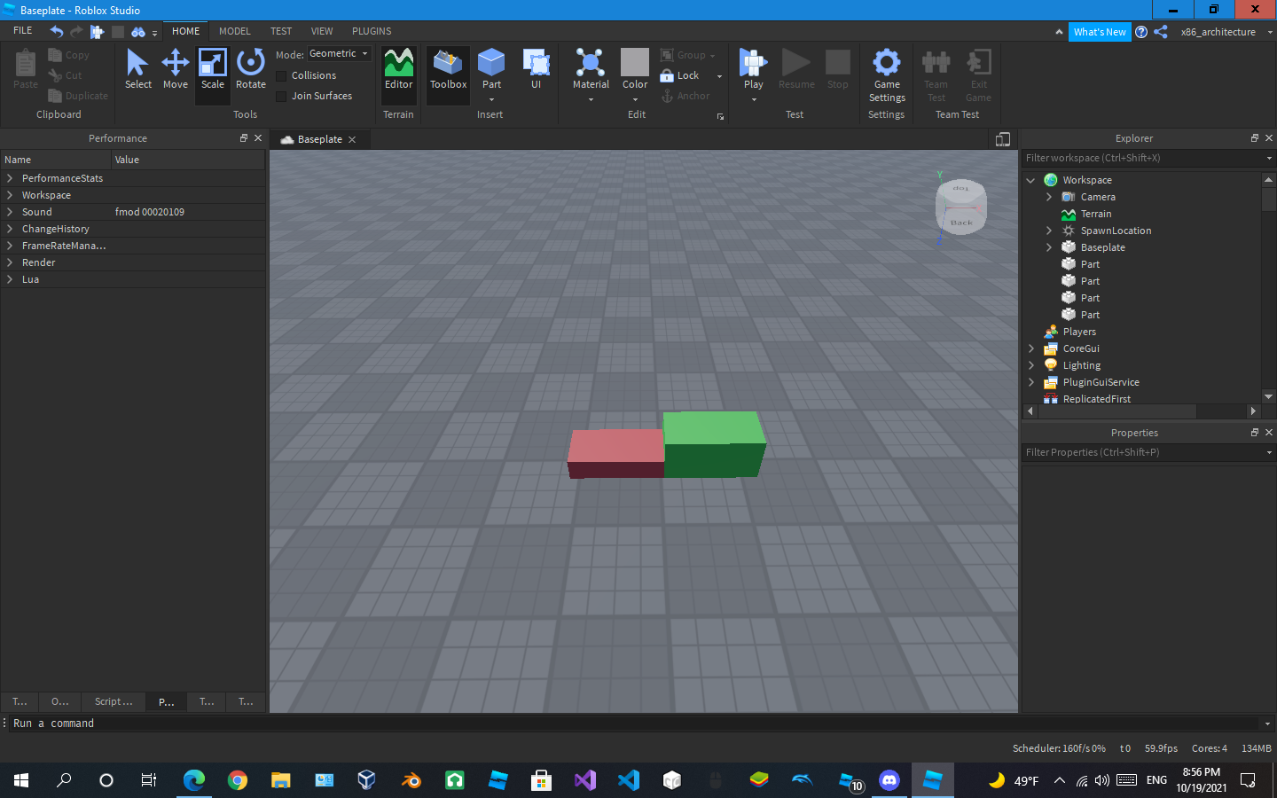
Task: Switch to the PLUGINS ribbon tab
Action: pyautogui.click(x=372, y=31)
